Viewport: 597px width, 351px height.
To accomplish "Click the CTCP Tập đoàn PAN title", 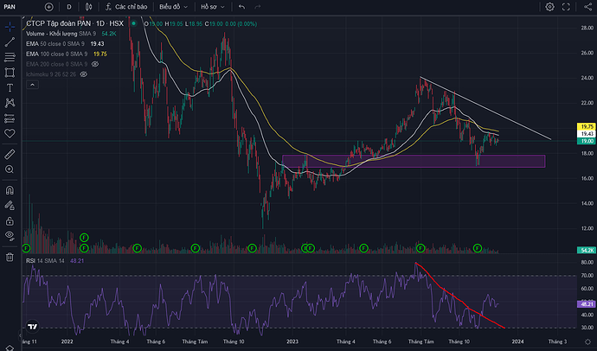I will coord(59,23).
